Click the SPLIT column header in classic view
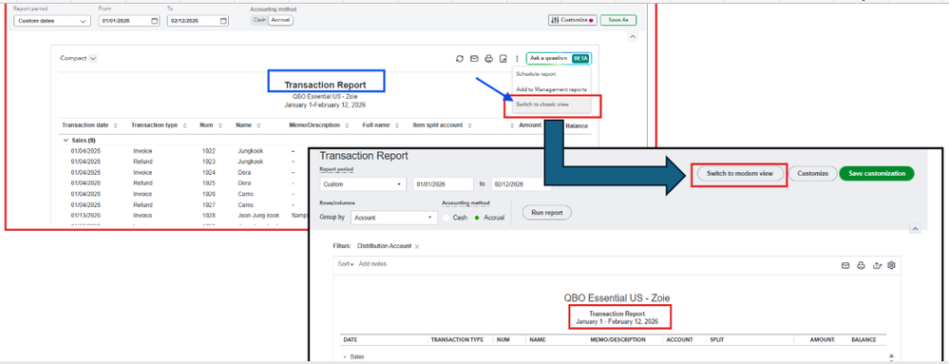The image size is (949, 364). (x=717, y=340)
